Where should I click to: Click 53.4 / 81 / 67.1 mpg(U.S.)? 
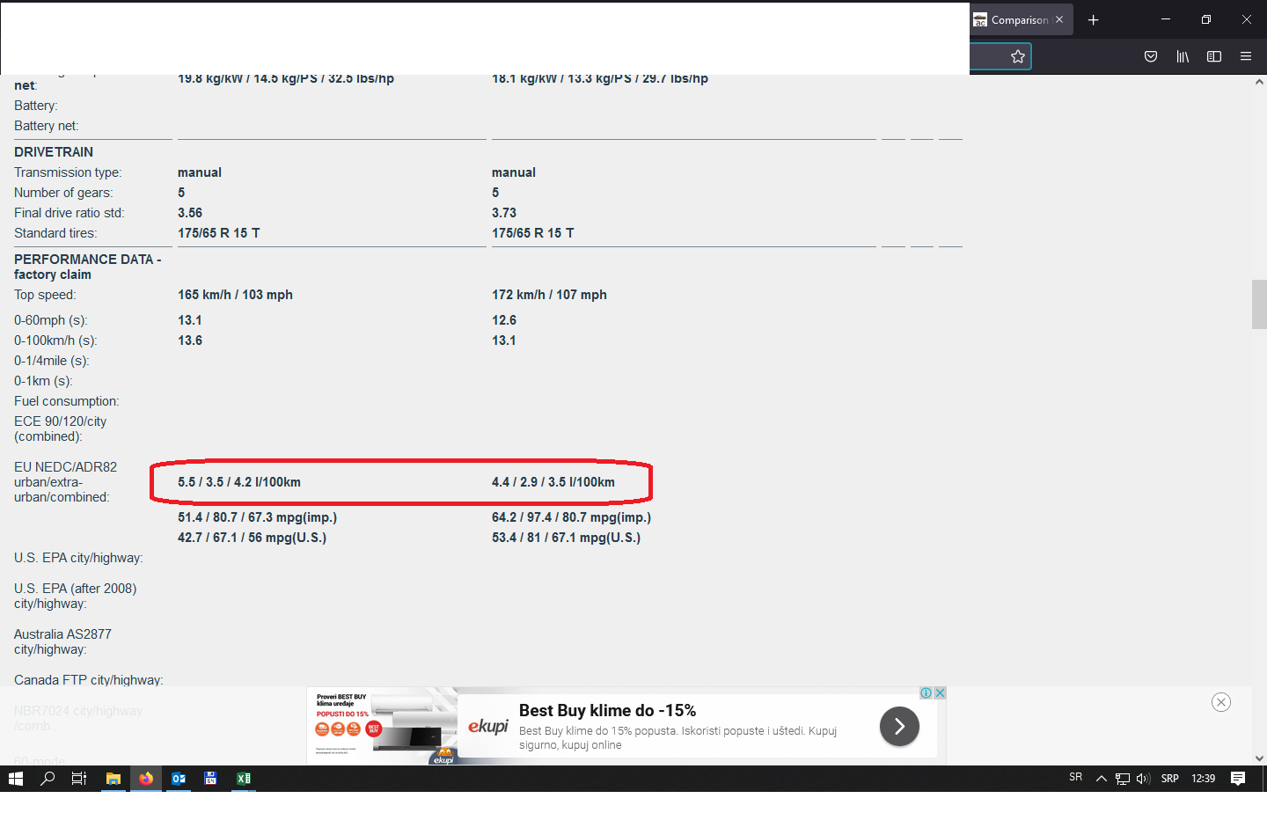coord(566,538)
